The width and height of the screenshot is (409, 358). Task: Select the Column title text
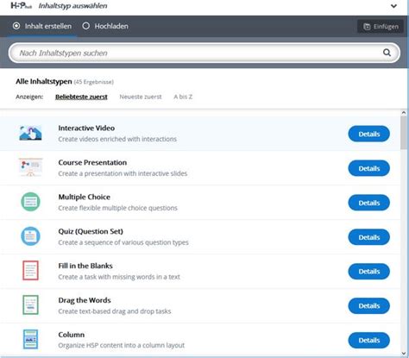coord(72,335)
